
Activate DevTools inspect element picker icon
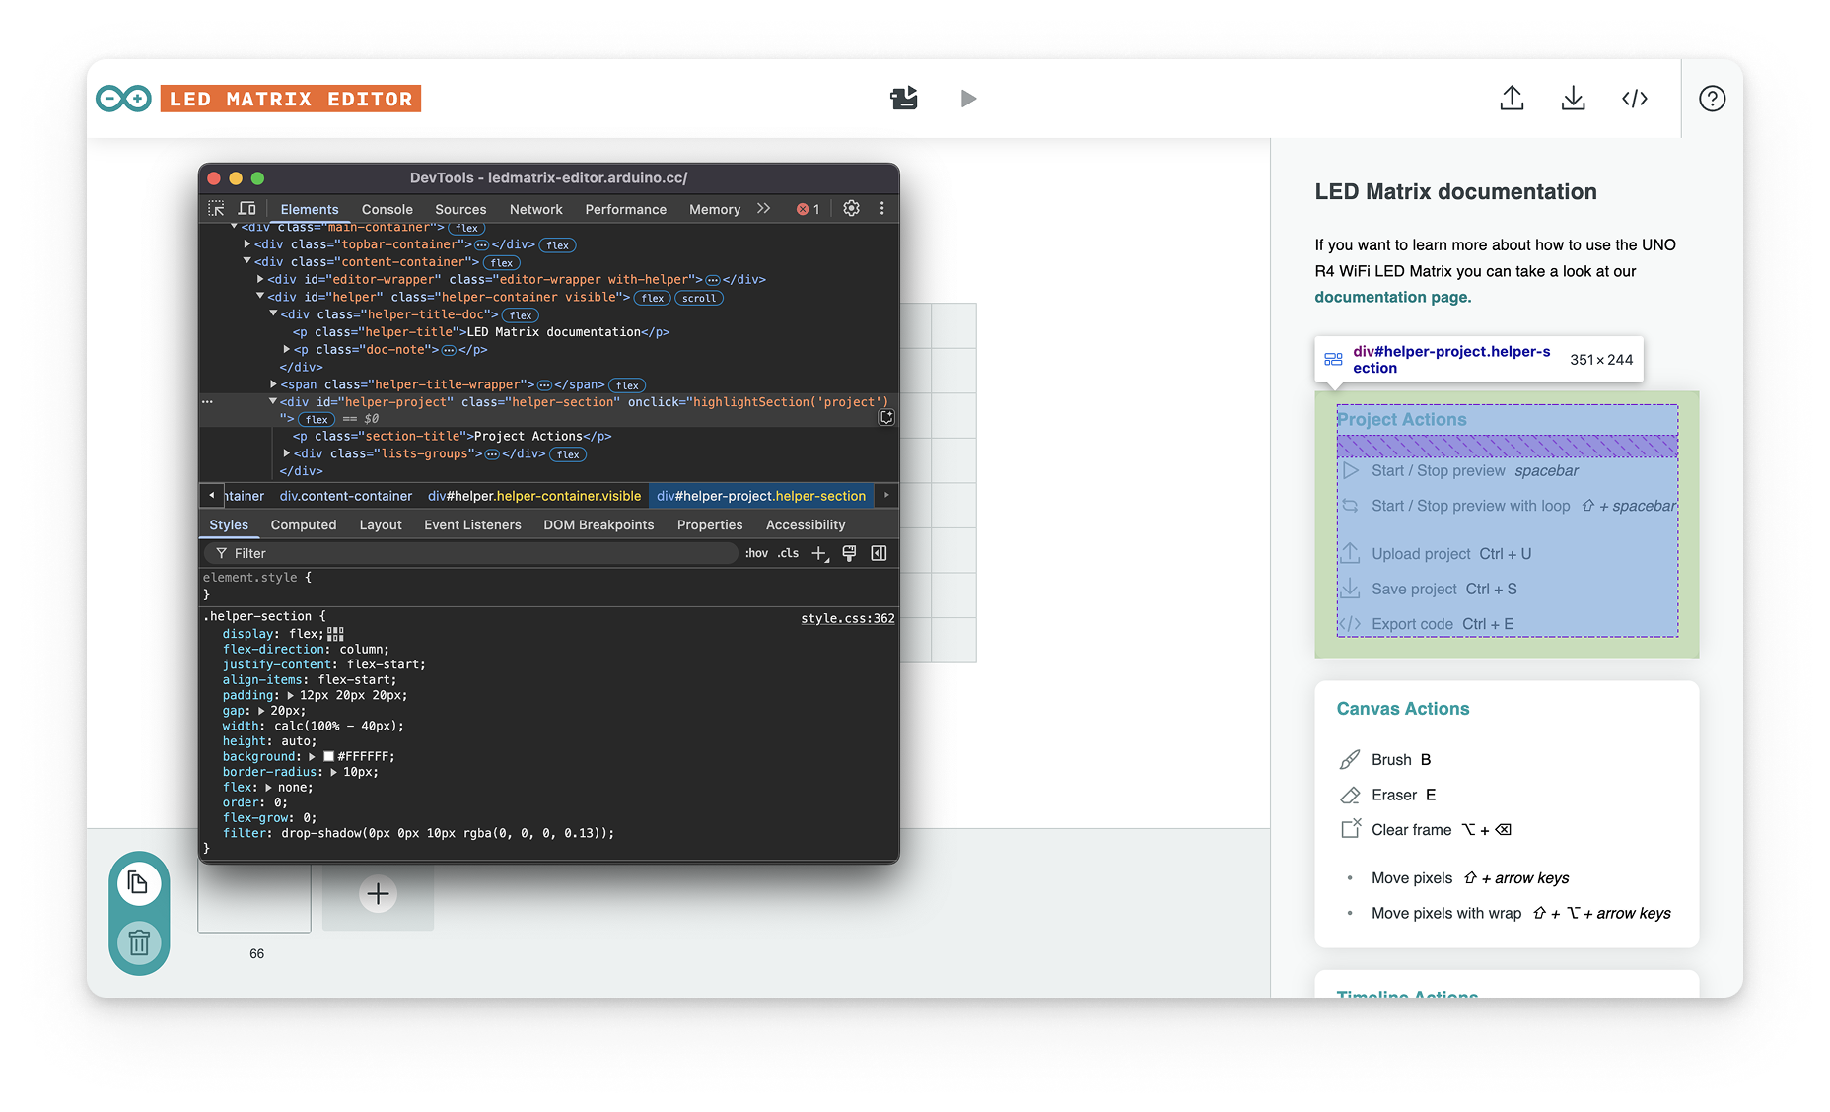tap(217, 209)
